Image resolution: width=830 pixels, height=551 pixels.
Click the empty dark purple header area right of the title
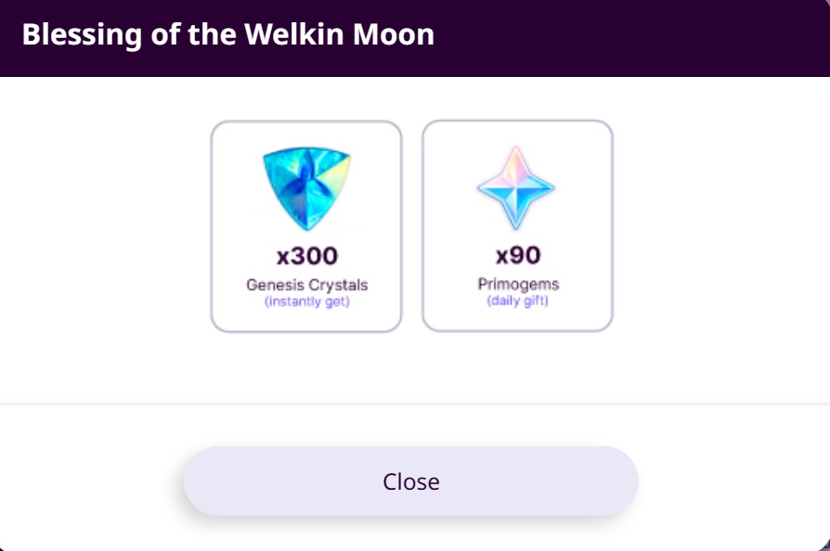pos(631,37)
